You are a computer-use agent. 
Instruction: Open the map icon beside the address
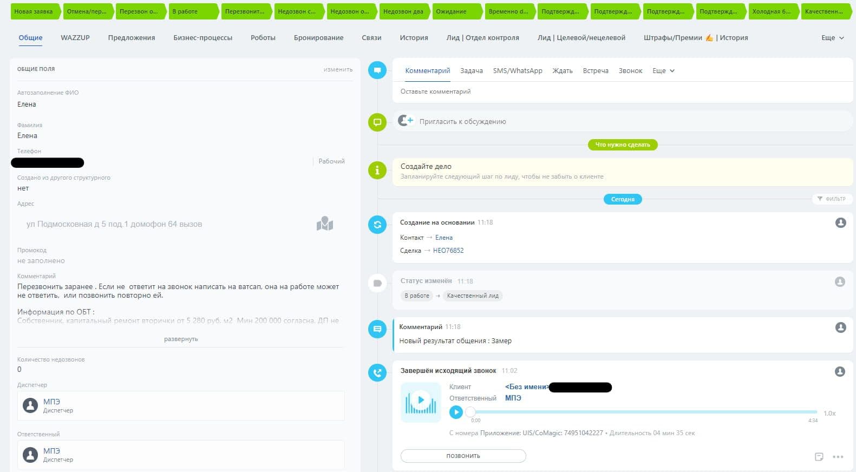[325, 224]
